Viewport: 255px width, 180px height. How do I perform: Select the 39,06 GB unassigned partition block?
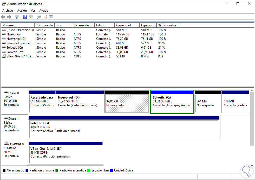127,103
